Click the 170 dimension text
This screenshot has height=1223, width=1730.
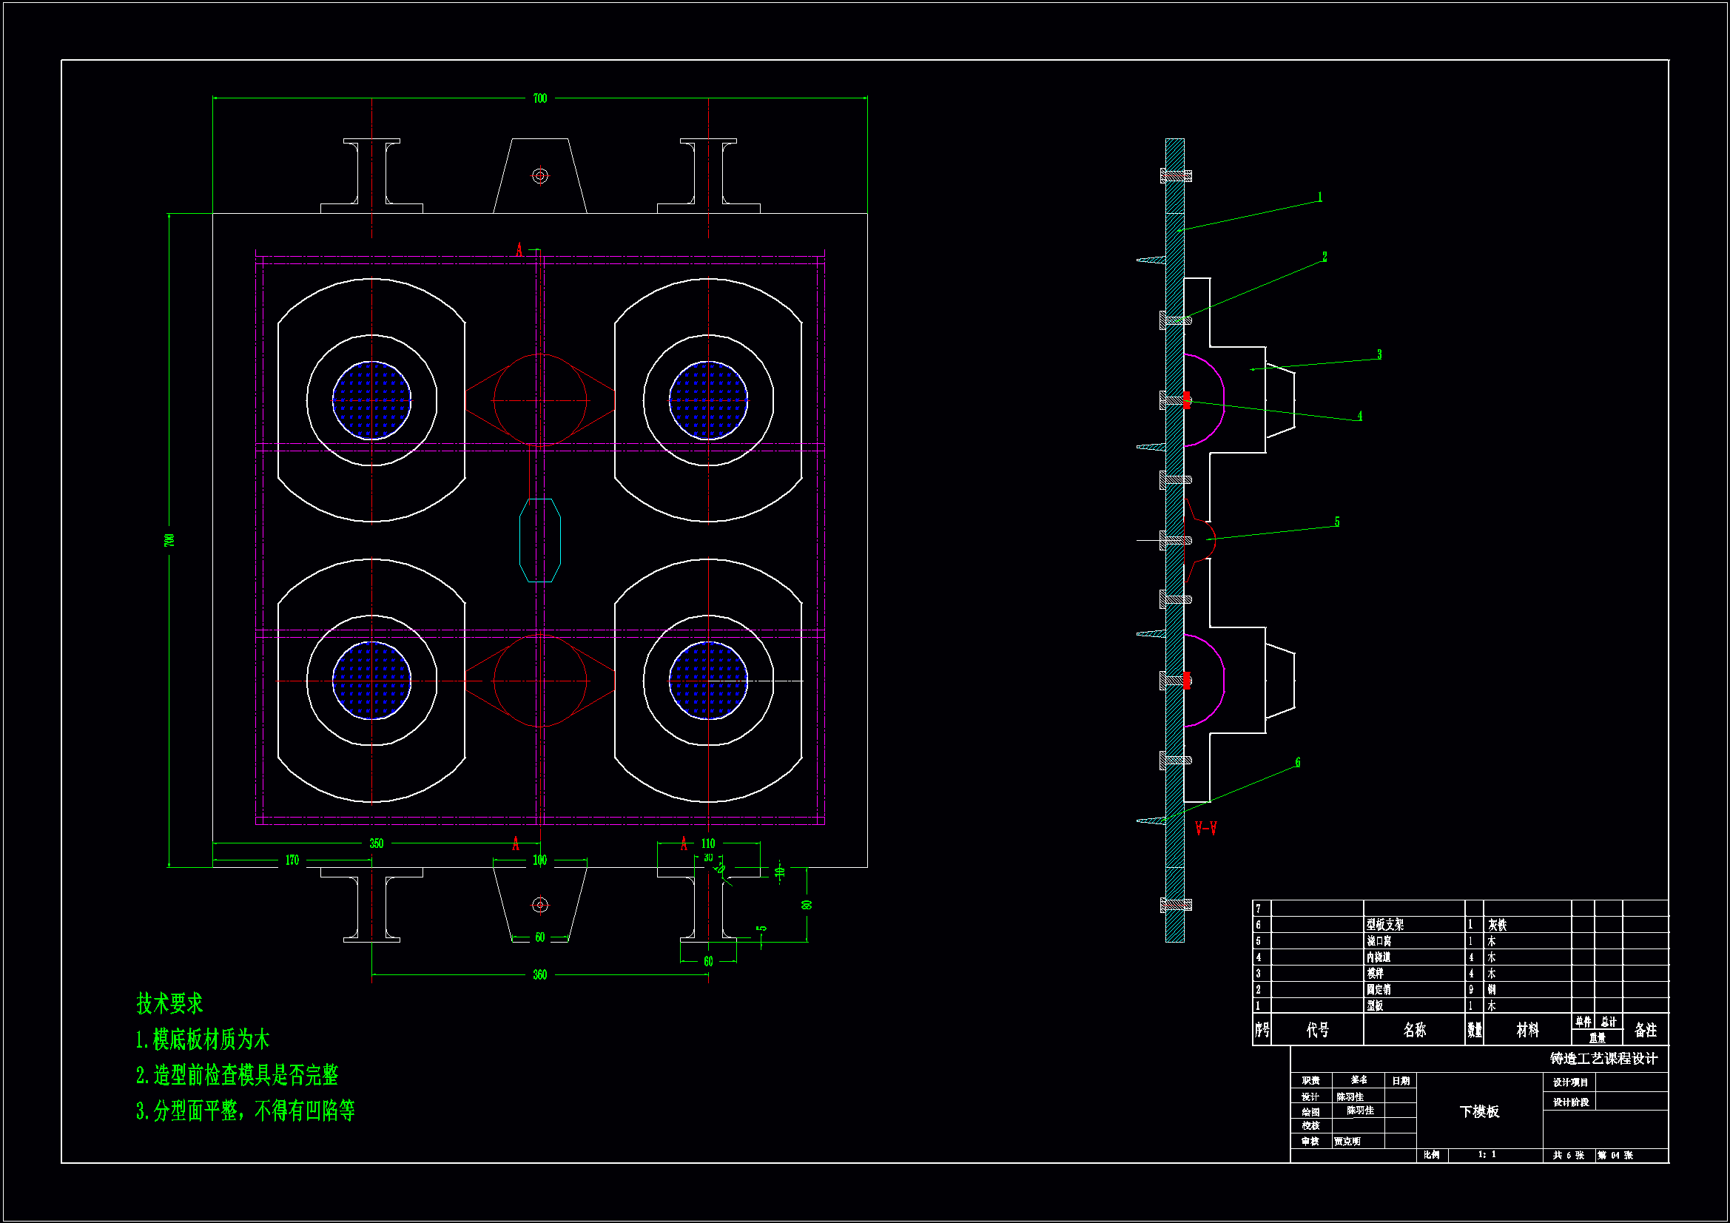pyautogui.click(x=292, y=860)
